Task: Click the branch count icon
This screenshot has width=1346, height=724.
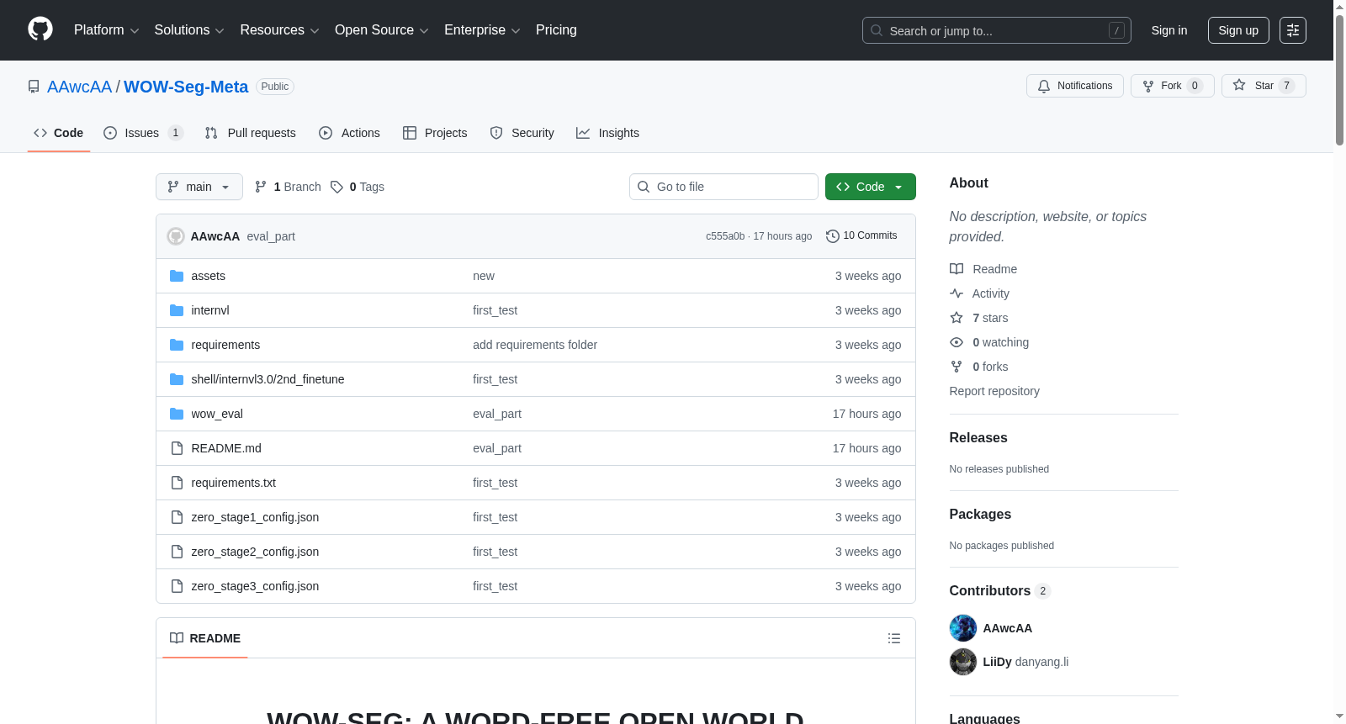Action: point(261,187)
